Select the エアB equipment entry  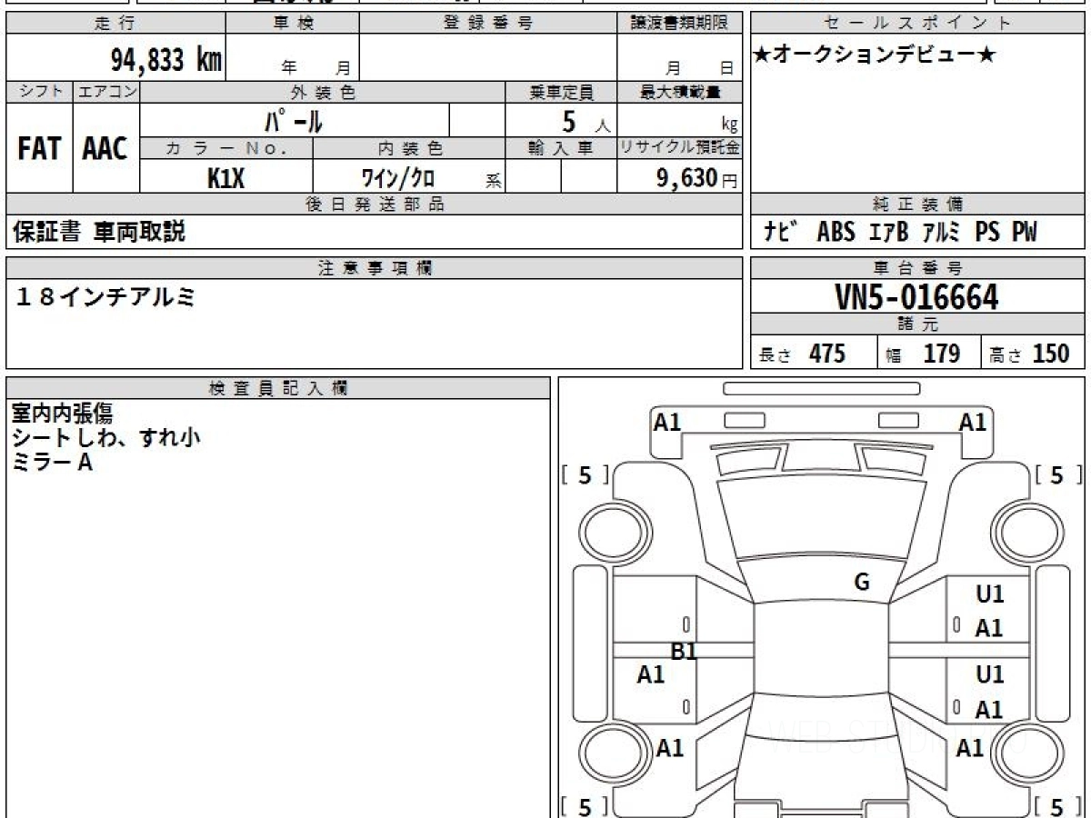pos(889,233)
